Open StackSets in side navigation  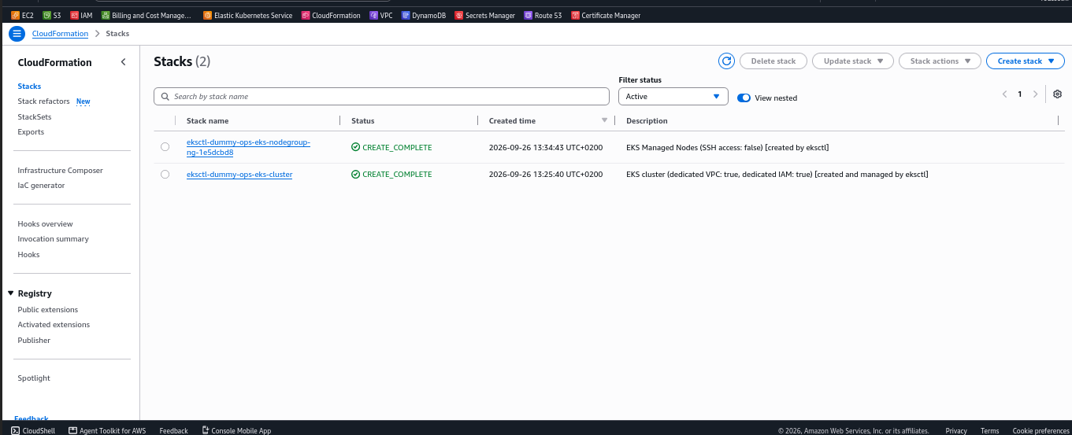pos(35,116)
